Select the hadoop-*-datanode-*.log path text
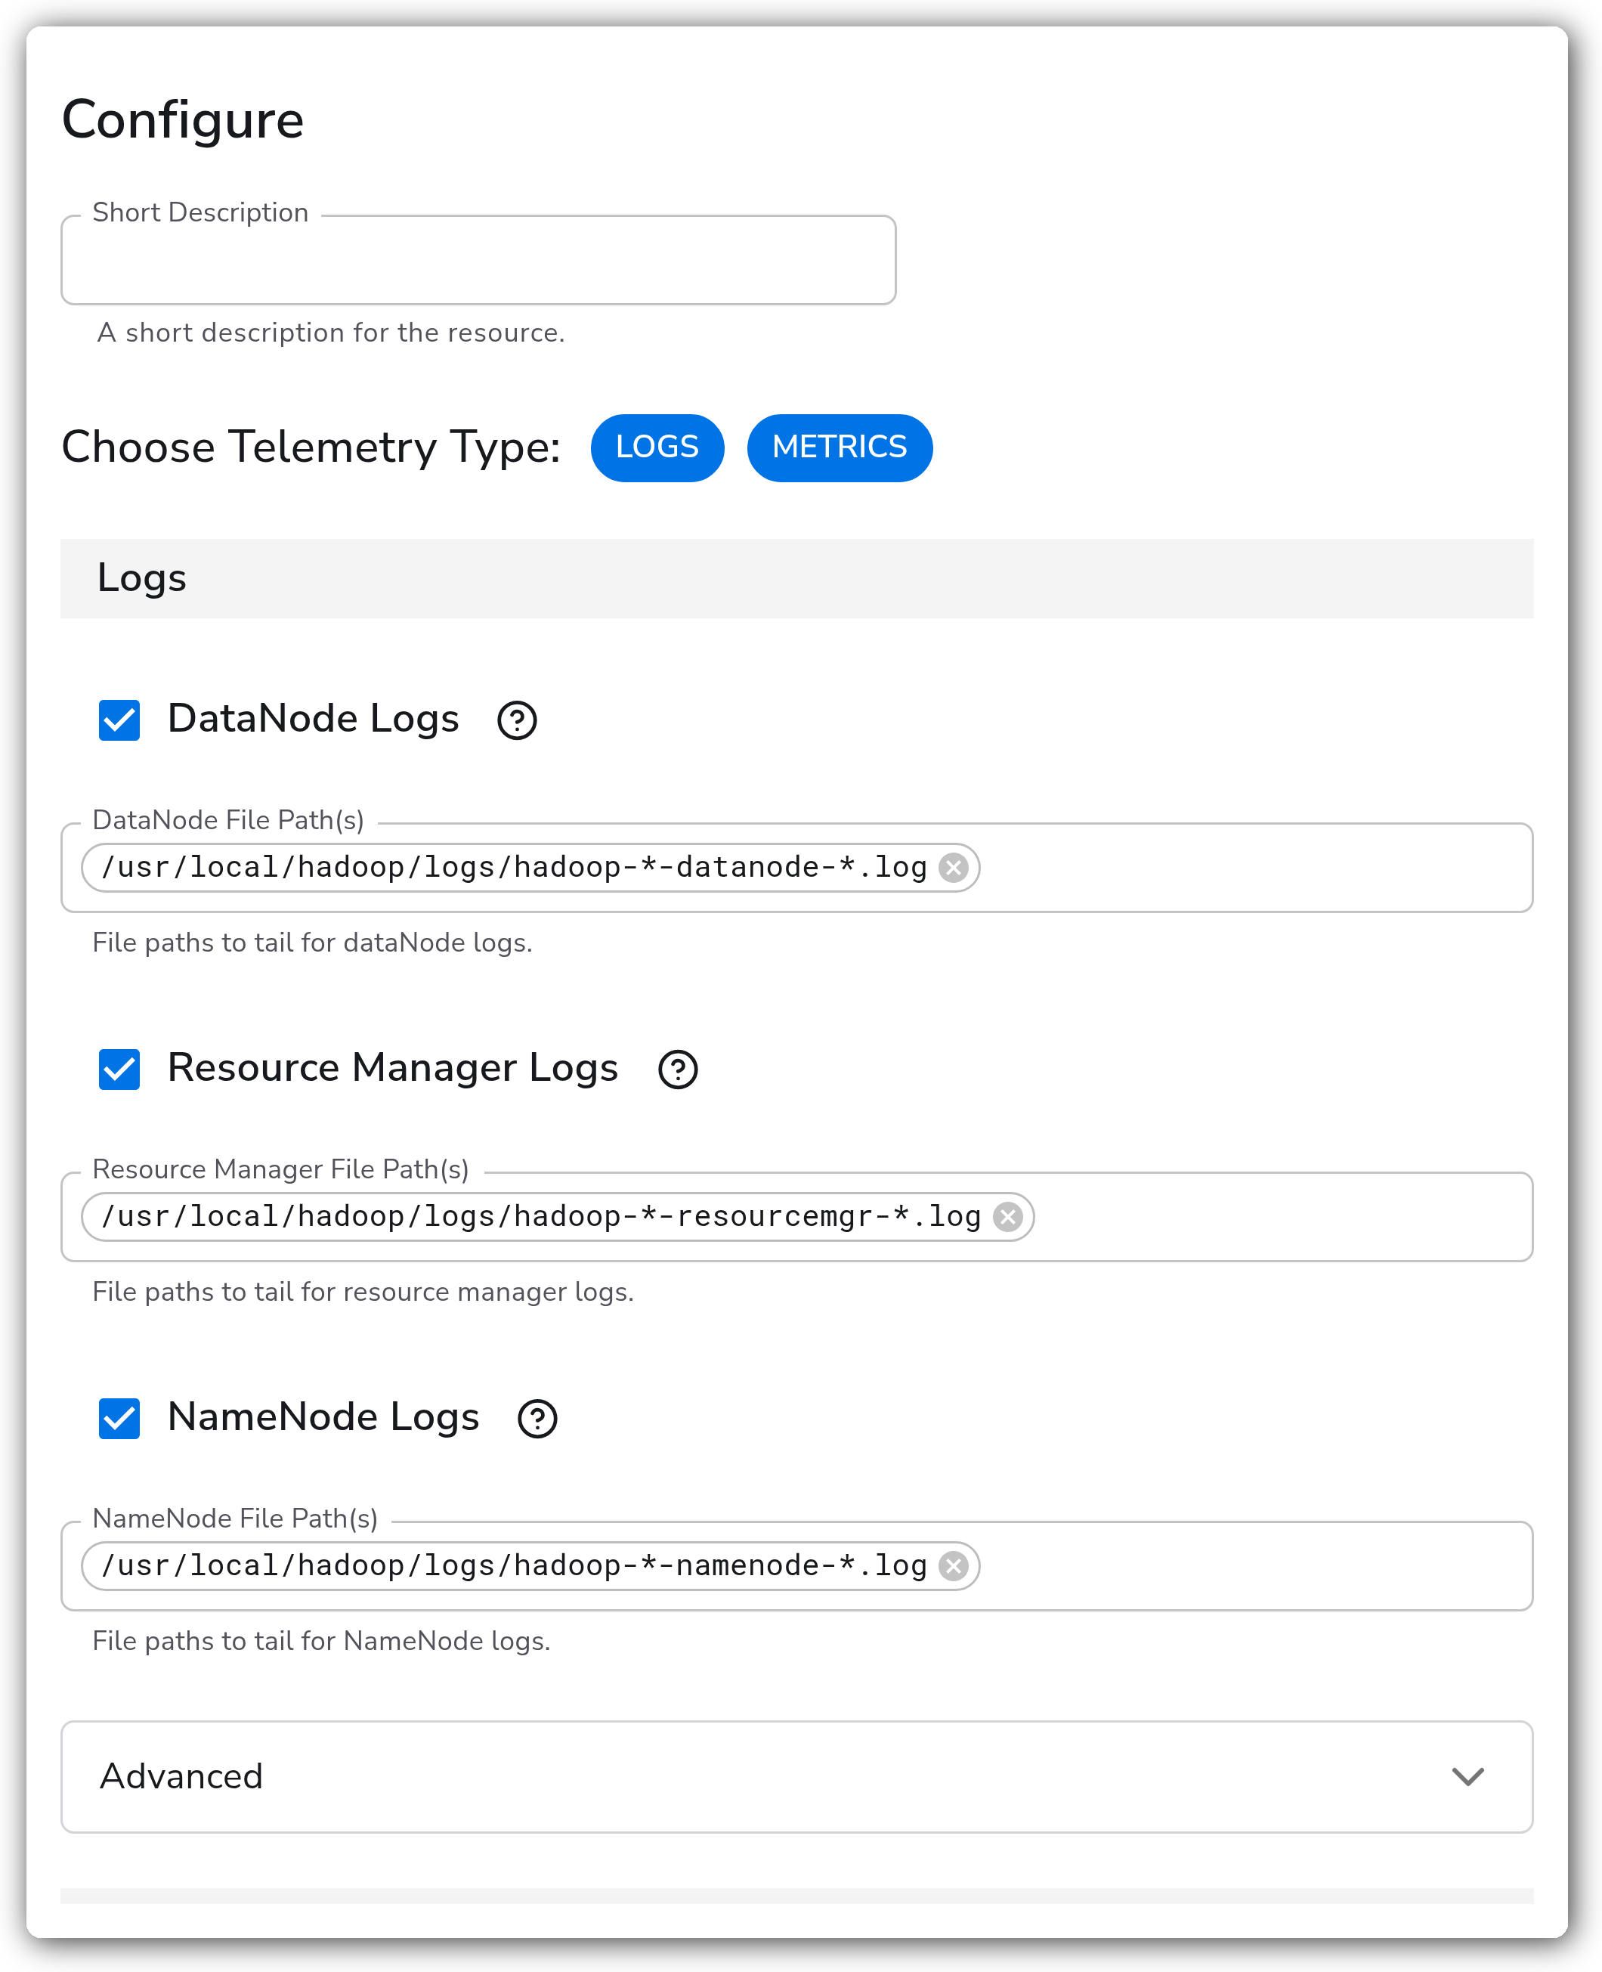 [x=513, y=868]
